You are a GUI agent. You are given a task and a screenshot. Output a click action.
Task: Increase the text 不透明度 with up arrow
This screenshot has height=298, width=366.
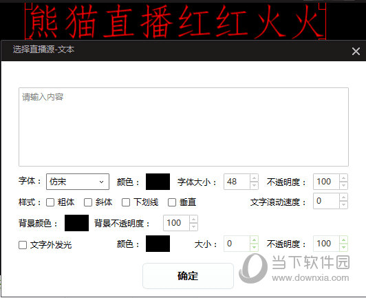point(343,178)
